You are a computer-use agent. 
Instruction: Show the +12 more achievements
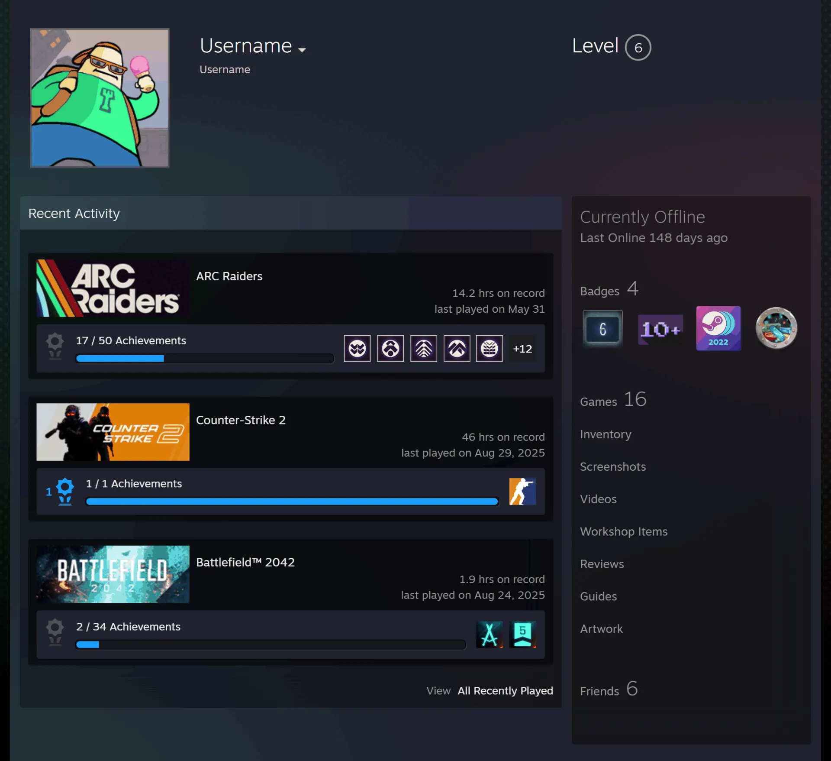click(522, 349)
